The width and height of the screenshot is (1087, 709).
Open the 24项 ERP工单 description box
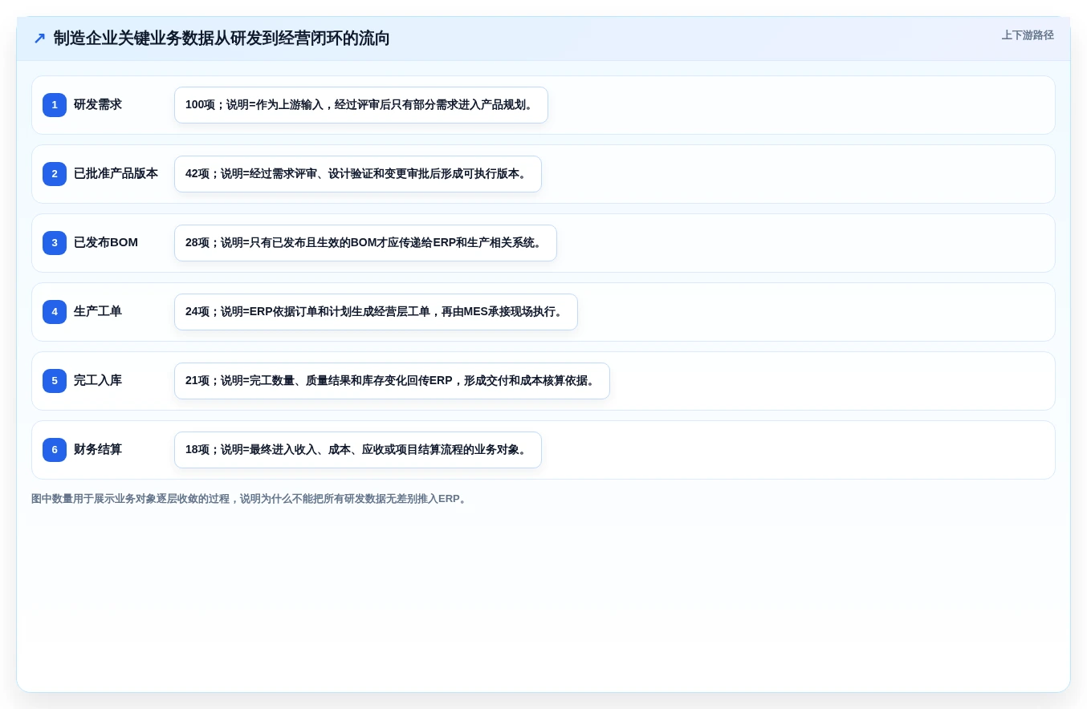pyautogui.click(x=376, y=312)
